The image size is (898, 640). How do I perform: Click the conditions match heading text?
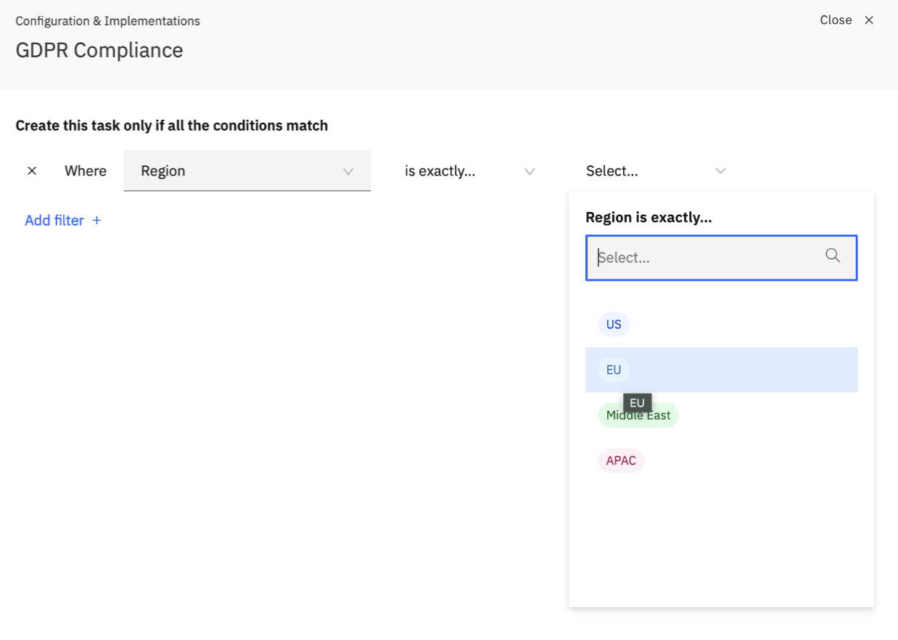click(172, 126)
